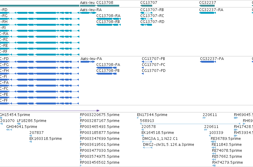This screenshot has width=253, height=167.
Task: Click the CG13707 gene model
Action: (x=146, y=6)
